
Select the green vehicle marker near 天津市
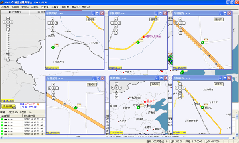click(139, 107)
